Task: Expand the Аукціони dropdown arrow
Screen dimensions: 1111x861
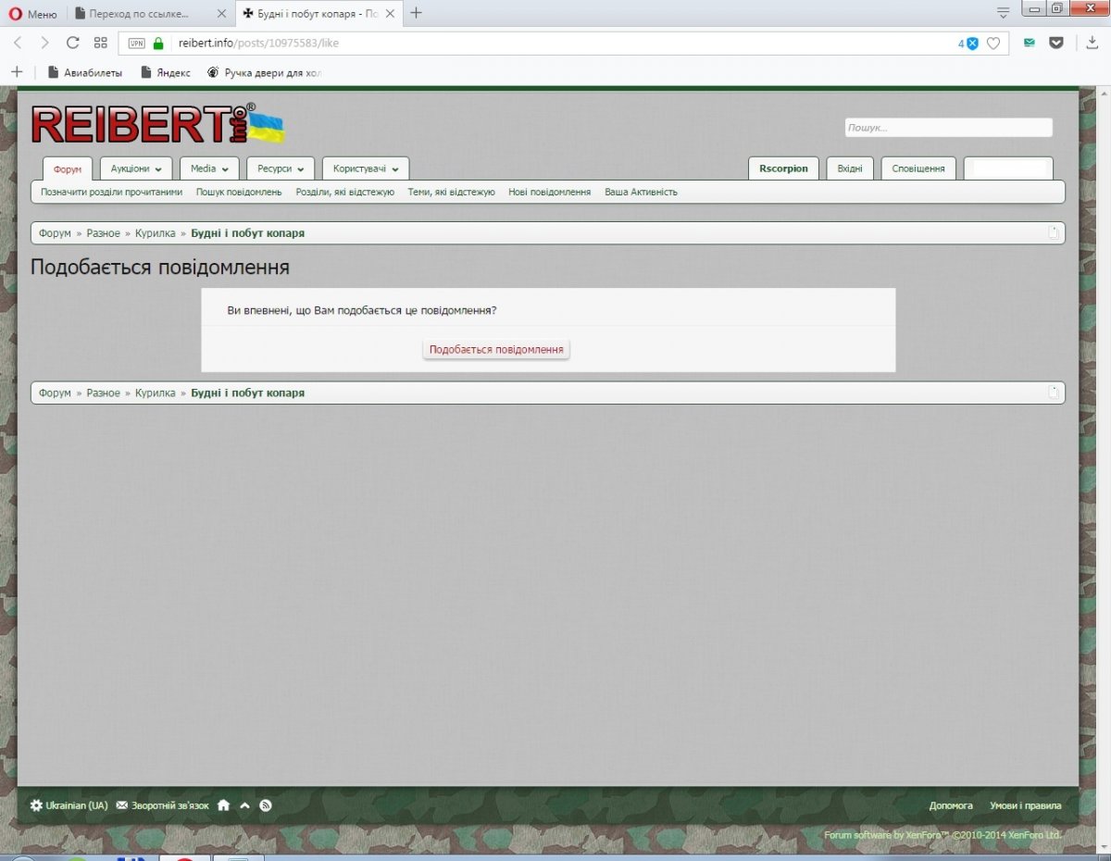Action: tap(158, 169)
